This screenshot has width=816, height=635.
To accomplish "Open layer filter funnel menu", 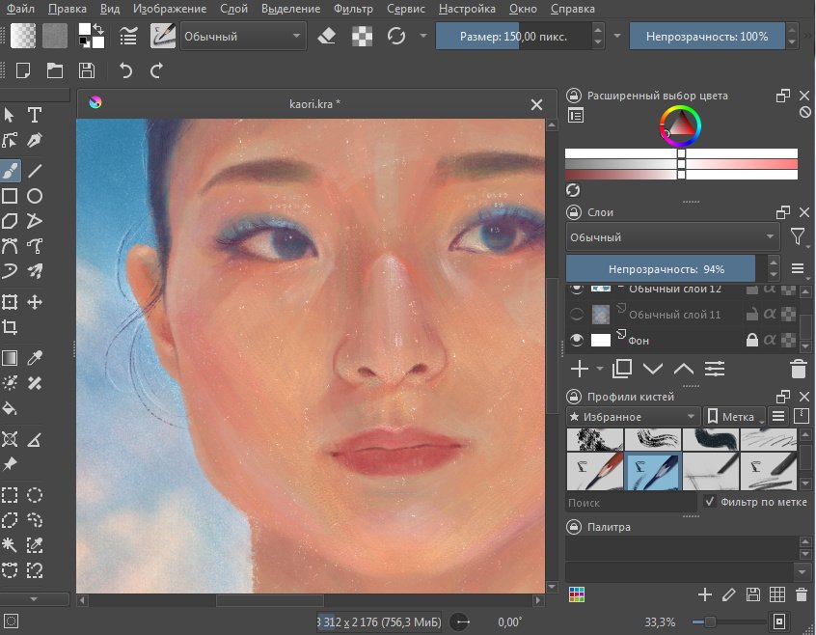I will (797, 236).
